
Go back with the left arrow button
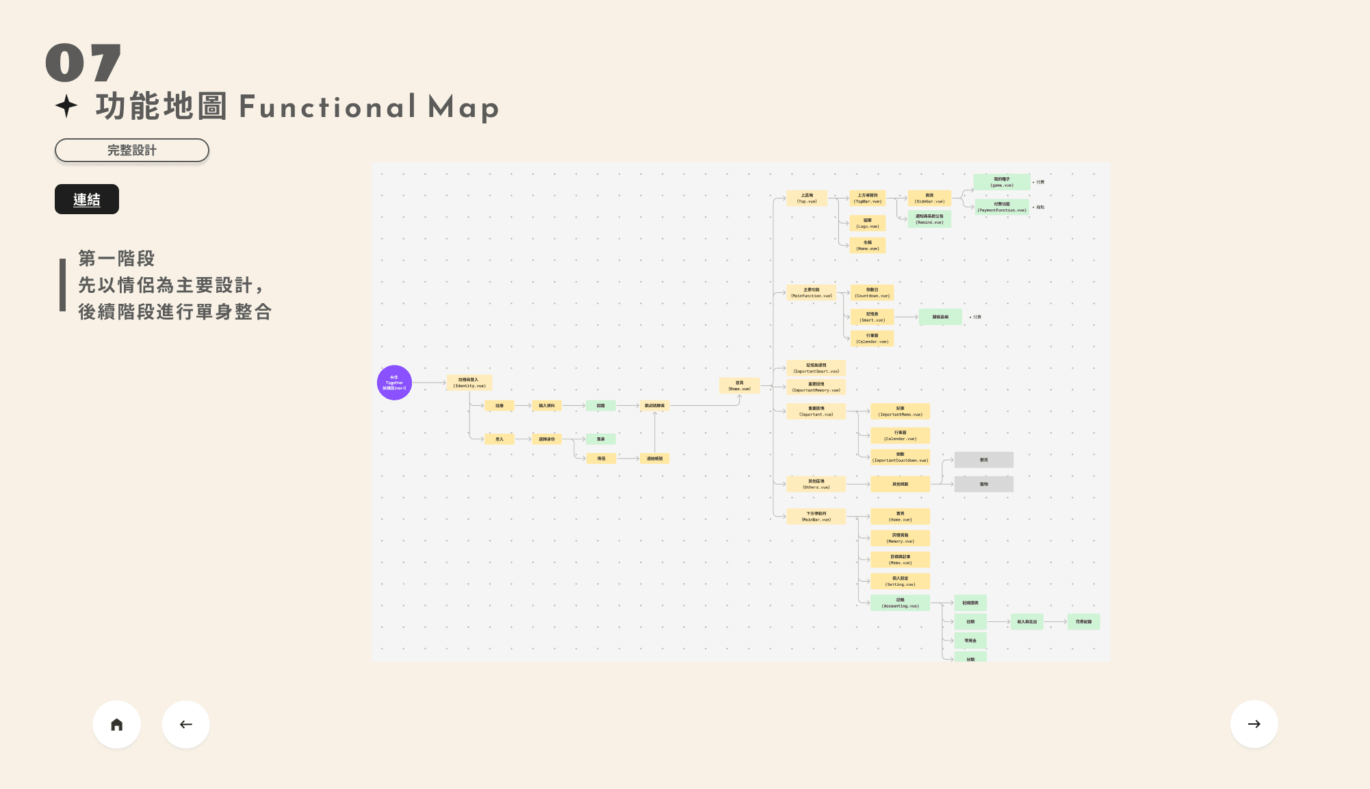tap(186, 724)
